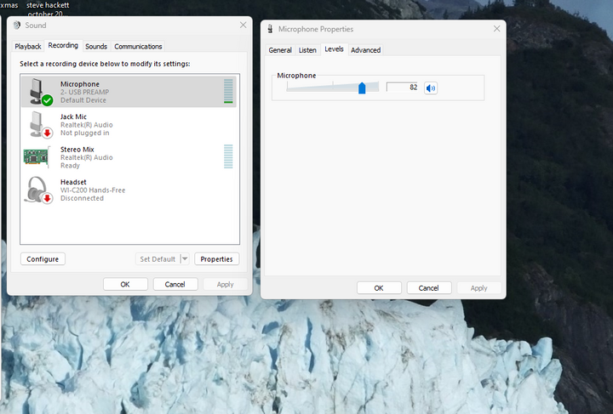This screenshot has width=613, height=414.
Task: Open the Communications tab
Action: [x=138, y=47]
